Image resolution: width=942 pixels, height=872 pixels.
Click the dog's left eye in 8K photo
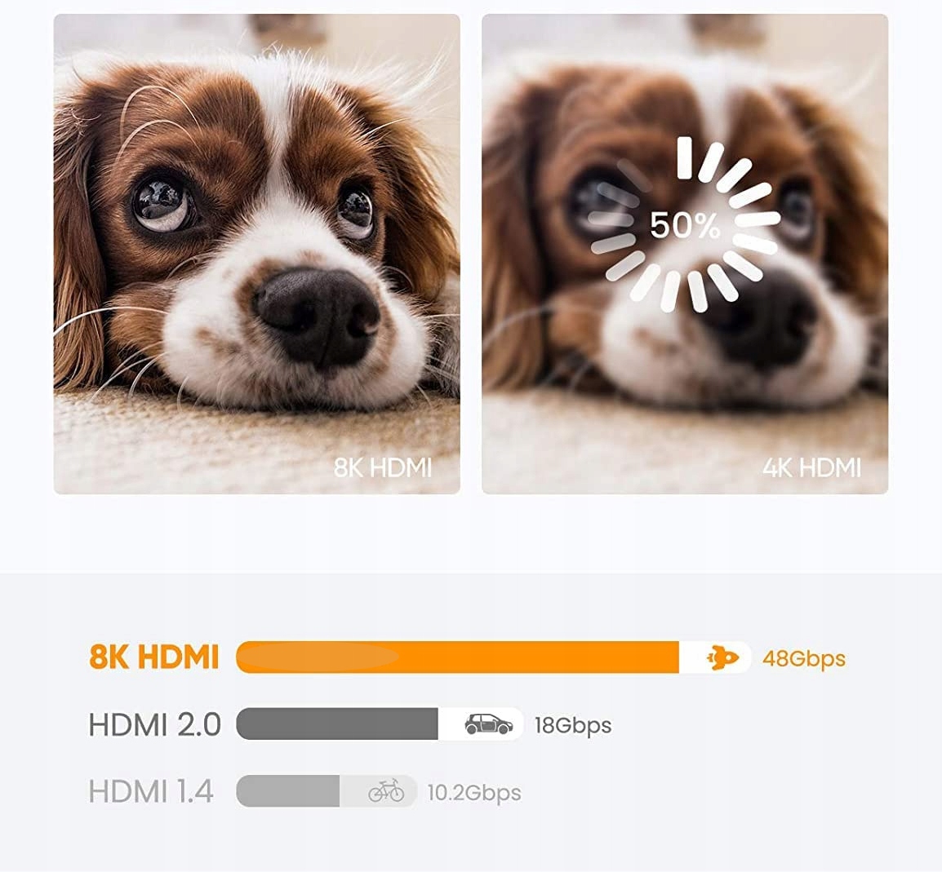(162, 204)
